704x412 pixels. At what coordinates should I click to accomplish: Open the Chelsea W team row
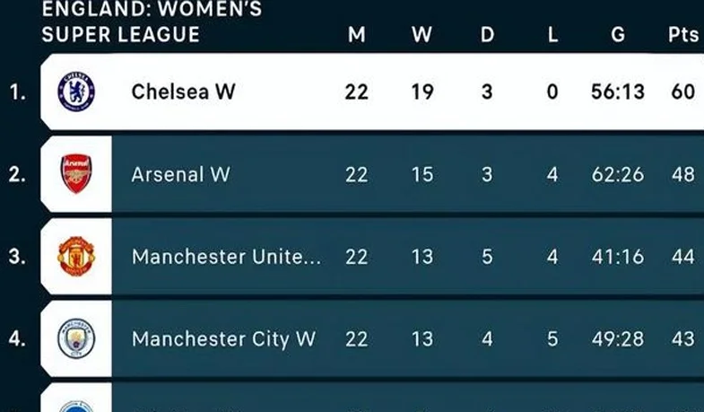(372, 92)
